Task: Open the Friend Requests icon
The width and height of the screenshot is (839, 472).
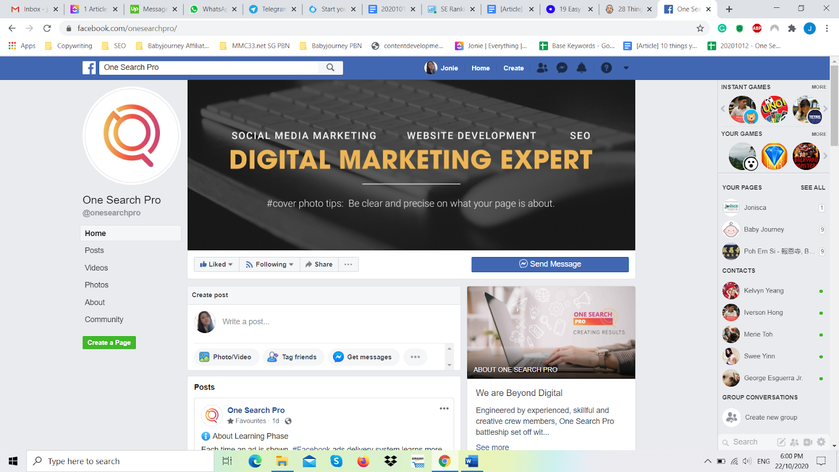Action: 542,68
